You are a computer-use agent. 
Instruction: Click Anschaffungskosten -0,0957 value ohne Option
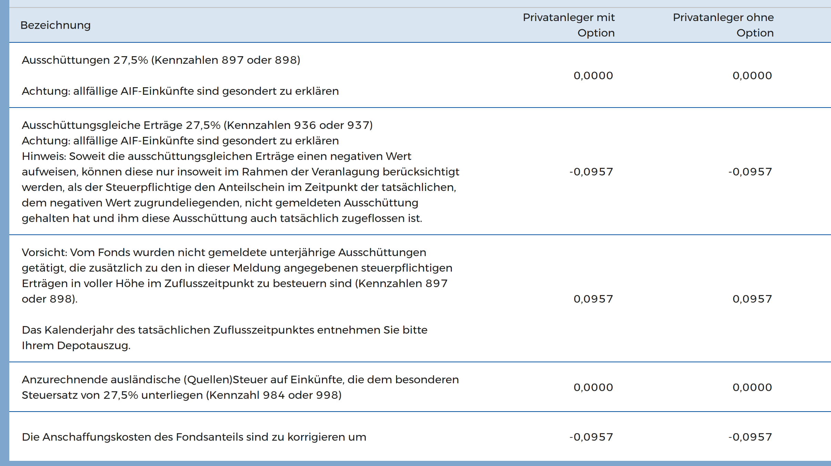(750, 437)
